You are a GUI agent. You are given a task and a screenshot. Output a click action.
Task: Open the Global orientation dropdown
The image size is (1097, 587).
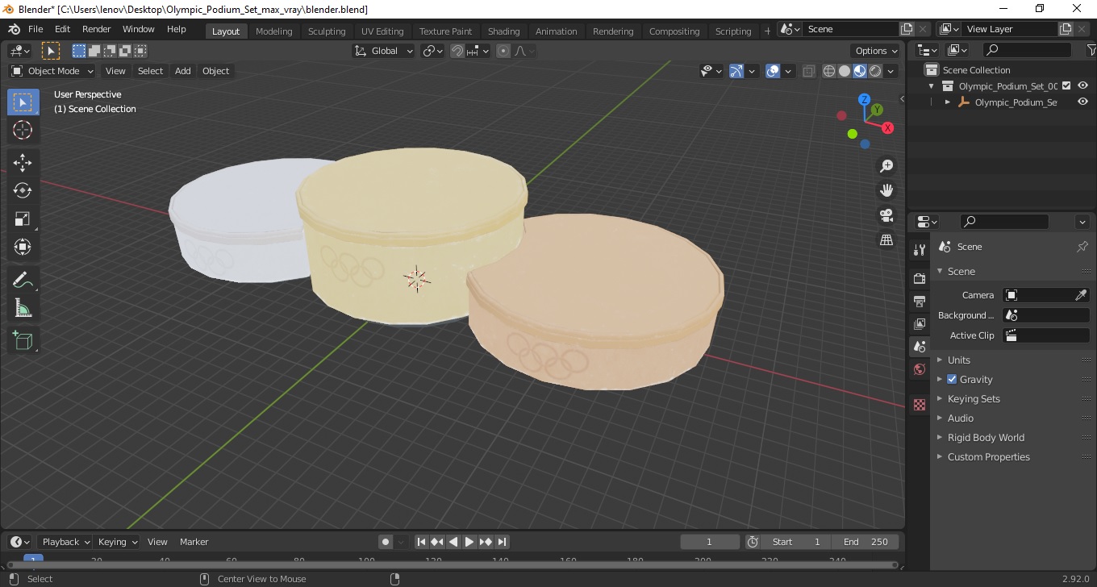(384, 51)
